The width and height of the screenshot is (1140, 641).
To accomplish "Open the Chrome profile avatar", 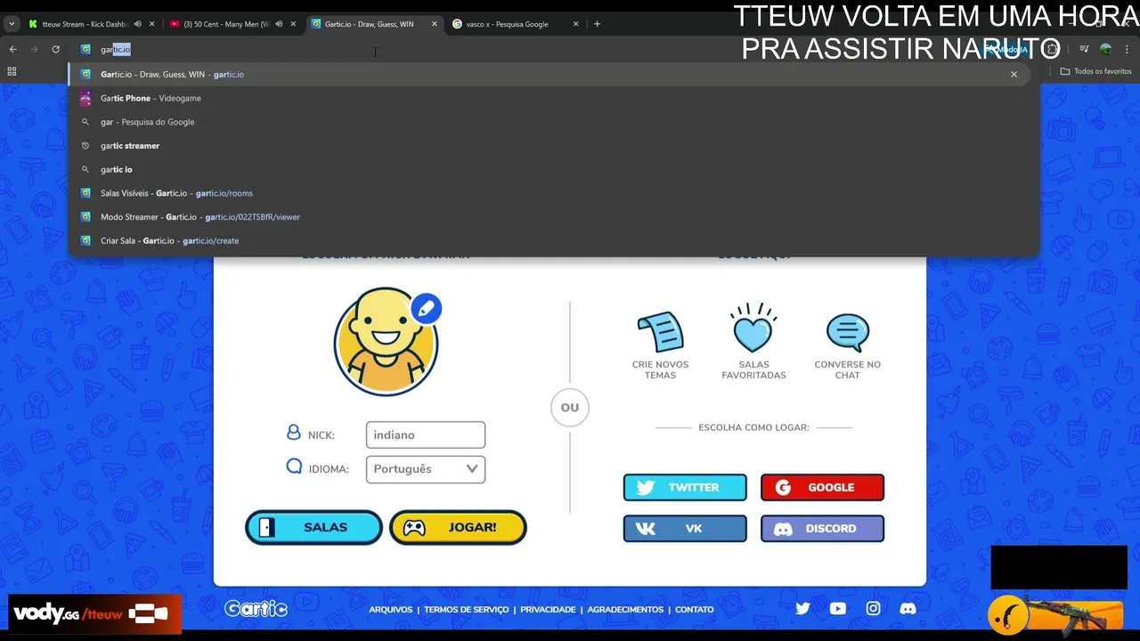I will tap(1105, 50).
